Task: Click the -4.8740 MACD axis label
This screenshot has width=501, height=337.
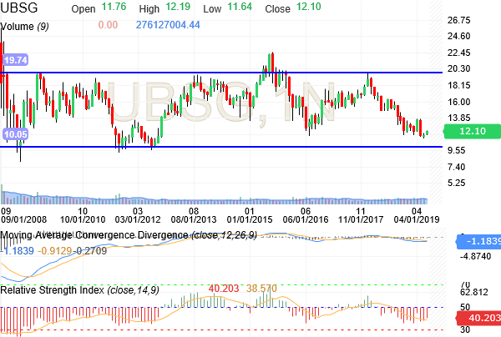Action: click(475, 256)
